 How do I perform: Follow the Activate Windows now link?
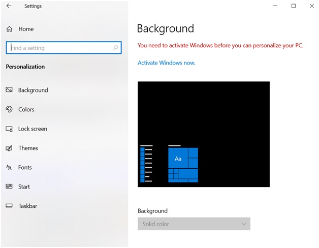pos(167,63)
